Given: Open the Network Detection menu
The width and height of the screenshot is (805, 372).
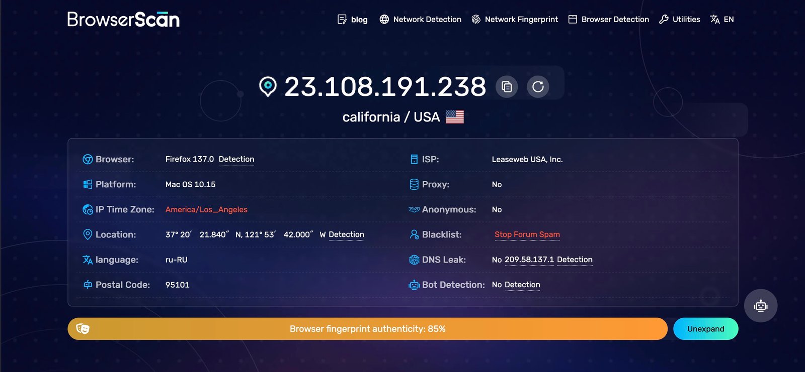Looking at the screenshot, I should pyautogui.click(x=427, y=19).
